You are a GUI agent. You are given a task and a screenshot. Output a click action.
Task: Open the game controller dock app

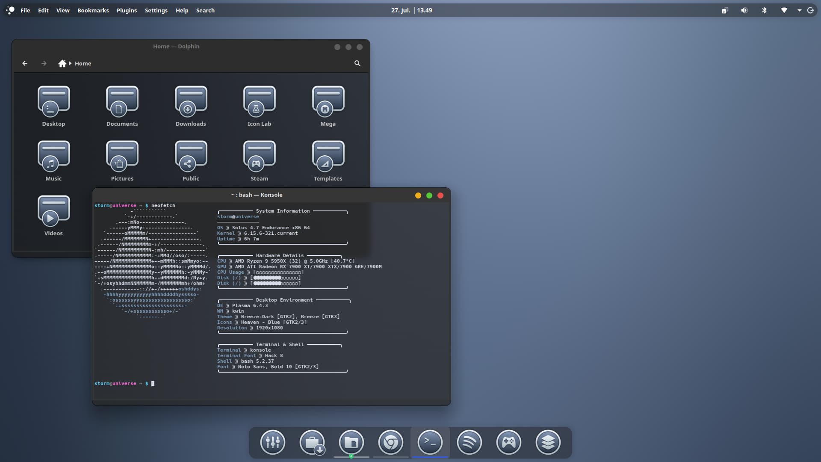[x=508, y=442]
